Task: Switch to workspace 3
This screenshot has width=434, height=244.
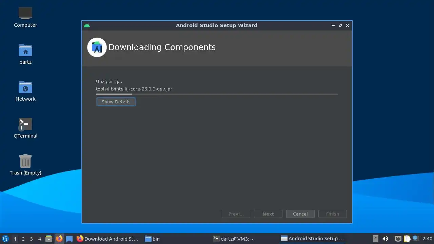Action: (31, 239)
